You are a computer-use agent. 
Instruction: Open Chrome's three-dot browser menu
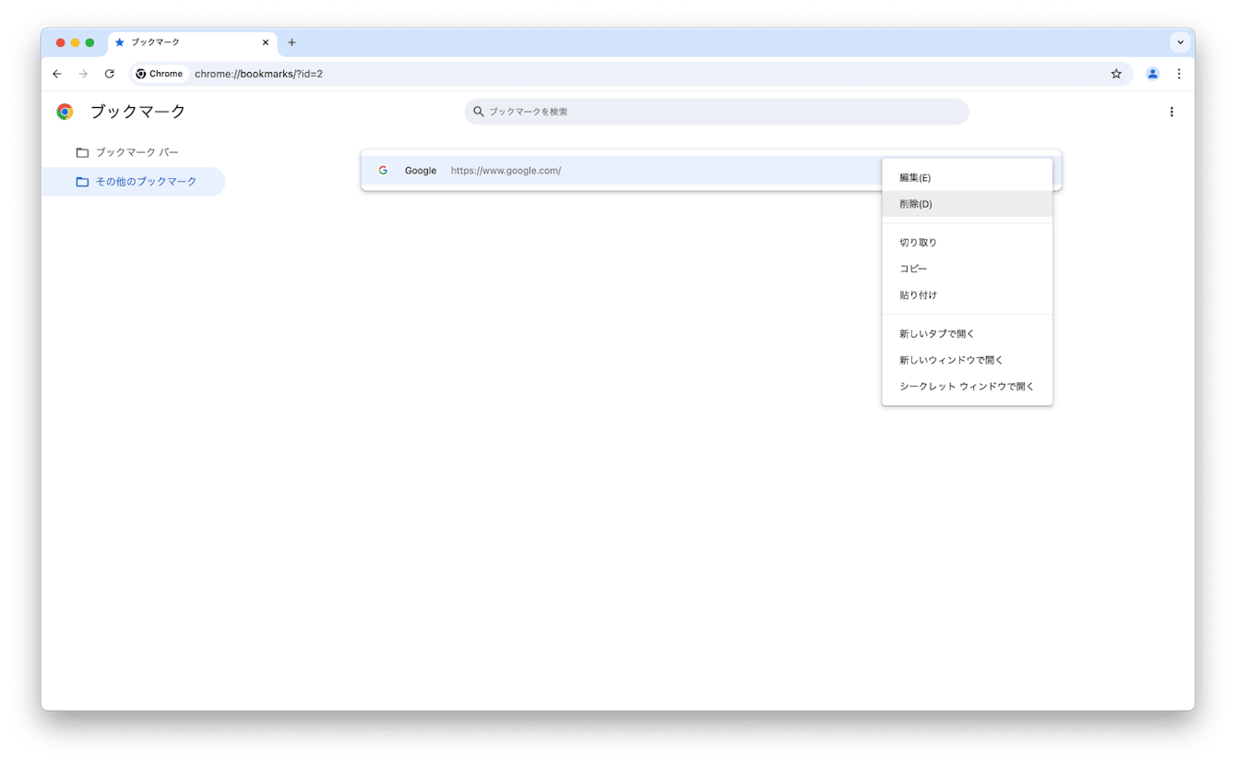(x=1179, y=74)
